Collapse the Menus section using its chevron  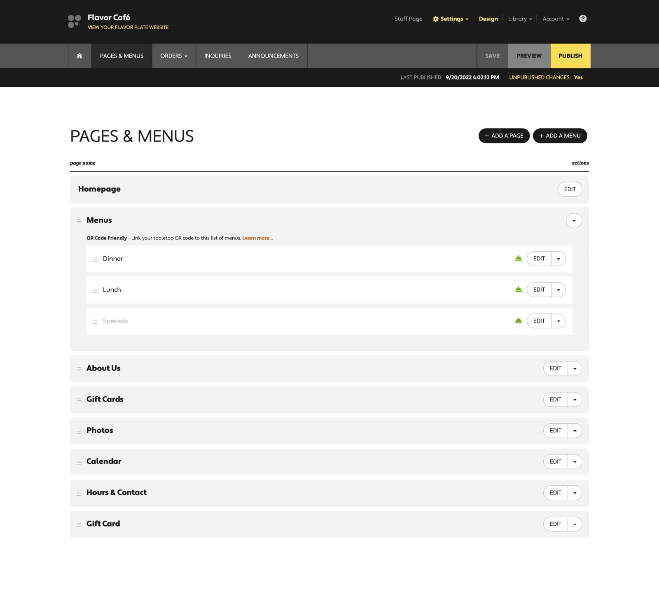coord(574,220)
